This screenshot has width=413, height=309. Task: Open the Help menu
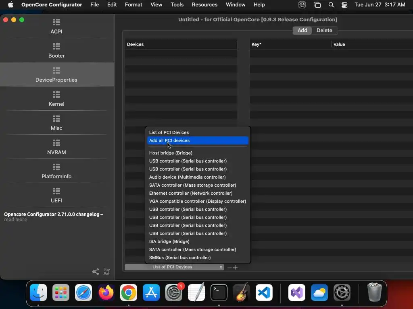pyautogui.click(x=259, y=5)
